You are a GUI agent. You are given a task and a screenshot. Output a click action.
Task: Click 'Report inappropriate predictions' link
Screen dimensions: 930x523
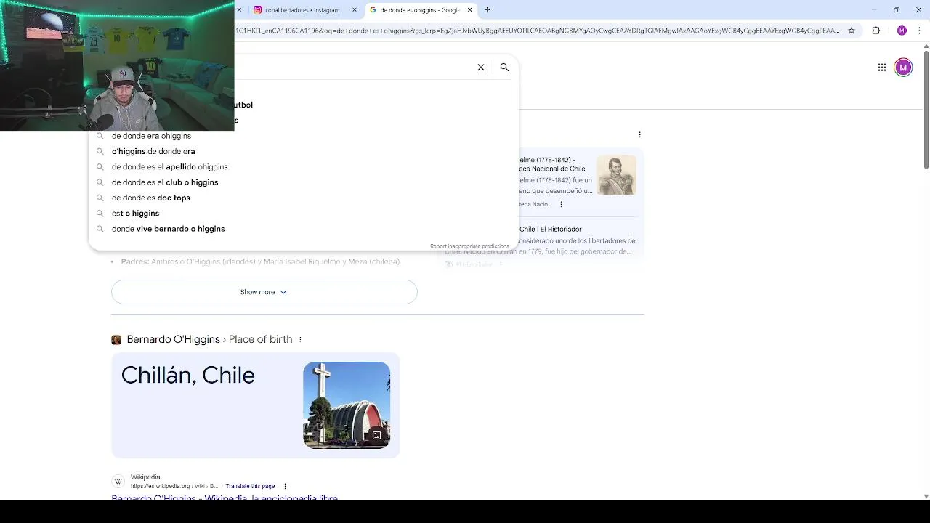[x=469, y=246]
